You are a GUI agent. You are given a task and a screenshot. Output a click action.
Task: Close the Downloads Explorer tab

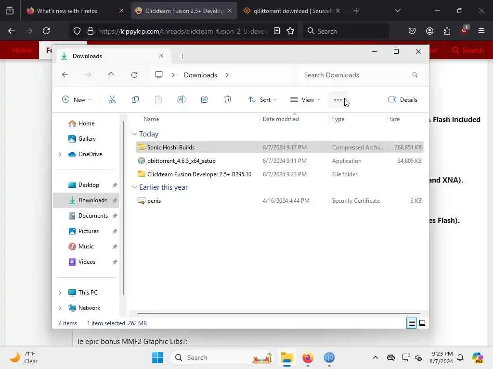point(161,56)
